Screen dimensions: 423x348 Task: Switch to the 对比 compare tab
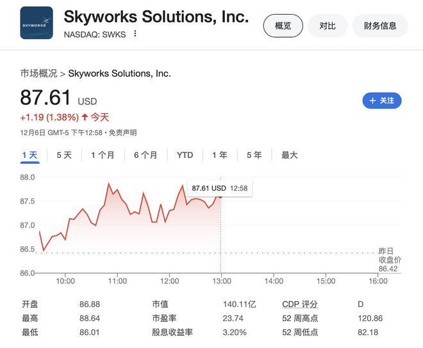pyautogui.click(x=327, y=26)
